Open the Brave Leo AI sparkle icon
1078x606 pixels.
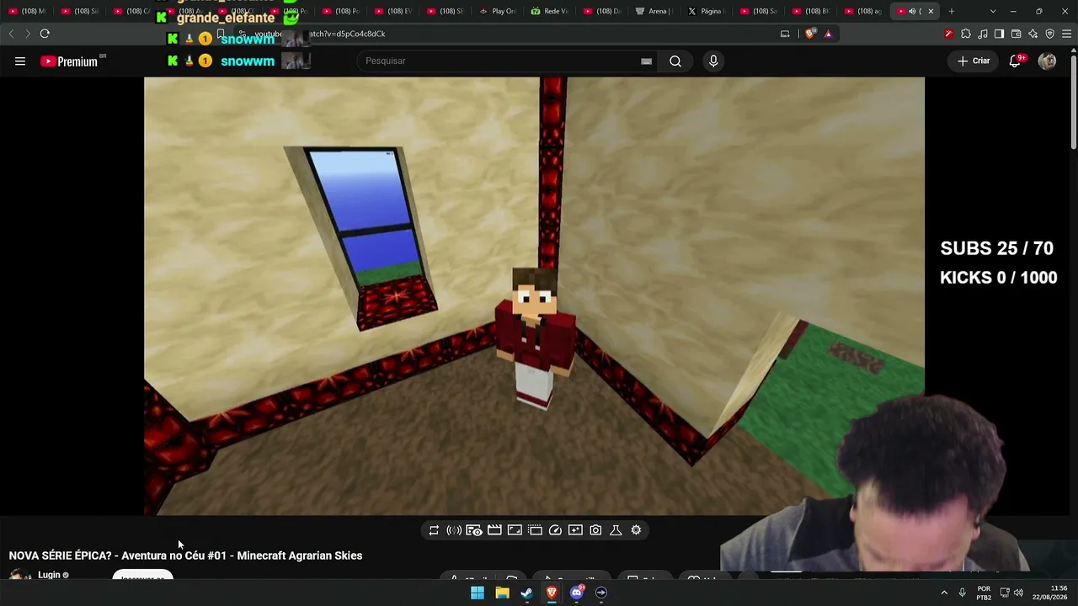coord(1033,34)
